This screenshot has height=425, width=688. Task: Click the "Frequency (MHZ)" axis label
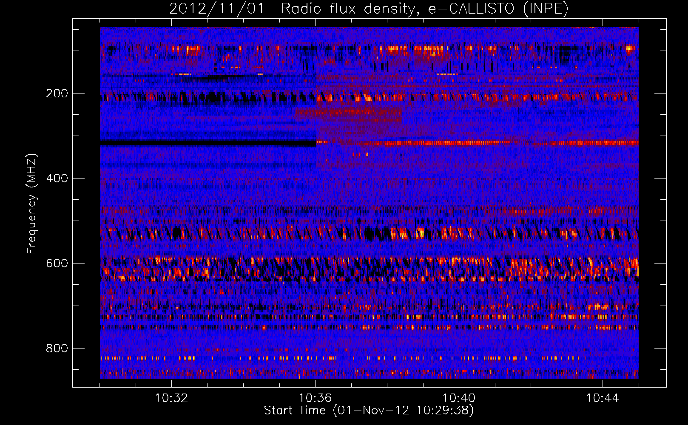point(32,204)
